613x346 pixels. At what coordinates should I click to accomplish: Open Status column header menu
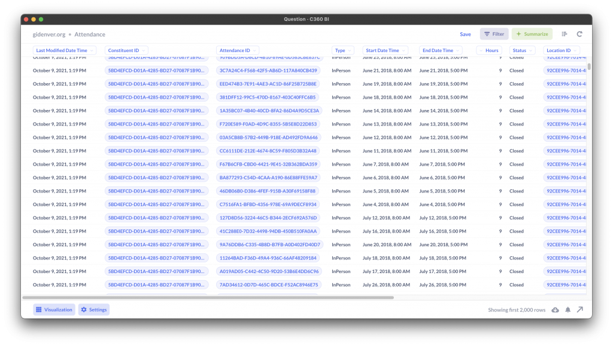(522, 50)
